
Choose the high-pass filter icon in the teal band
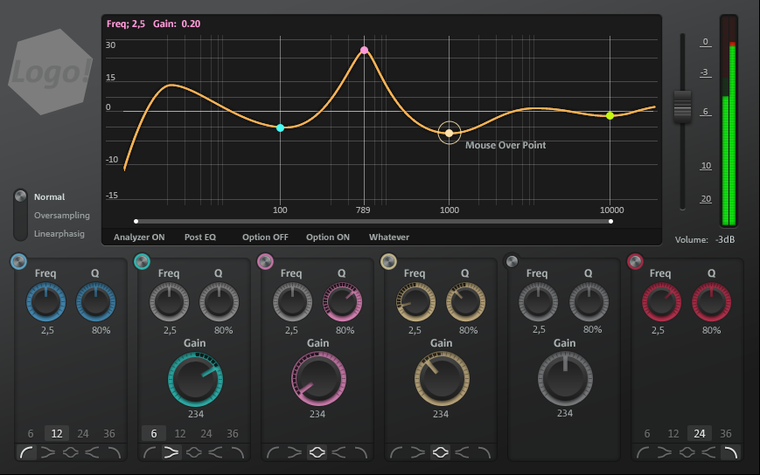pyautogui.click(x=150, y=452)
